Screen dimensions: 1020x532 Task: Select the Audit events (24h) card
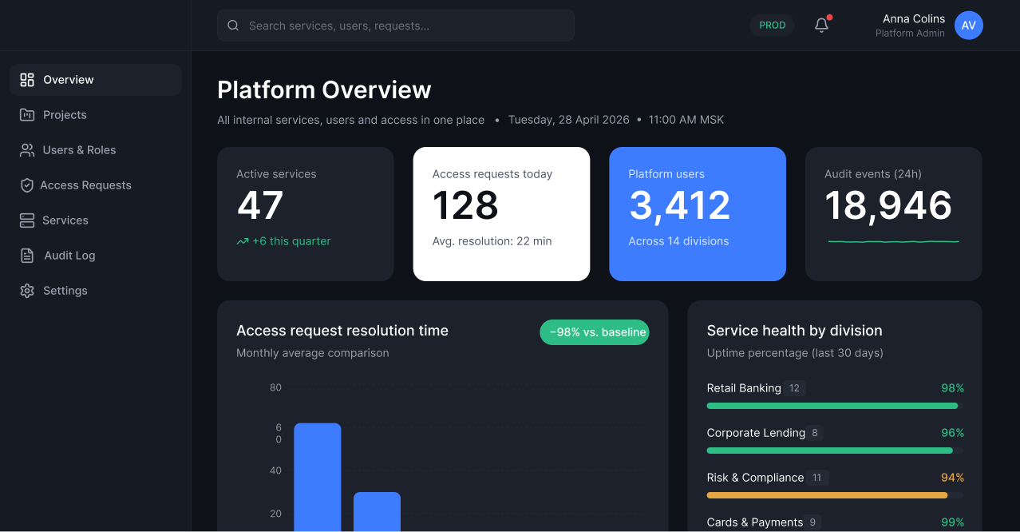pyautogui.click(x=894, y=214)
